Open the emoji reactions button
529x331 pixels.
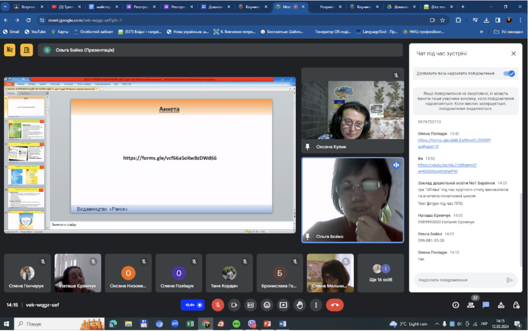(267, 305)
